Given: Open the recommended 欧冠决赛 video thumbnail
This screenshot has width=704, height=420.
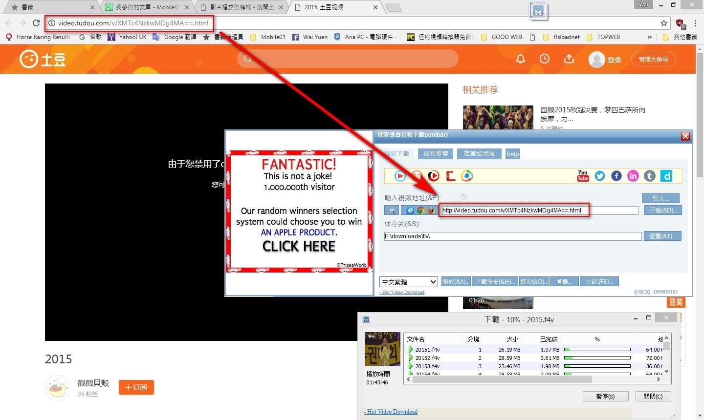Looking at the screenshot, I should (498, 117).
